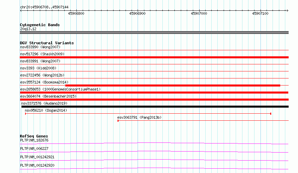This screenshot has height=173, width=298.
Task: Open the nsv833991 (Wong2007) variant label
Action: point(40,61)
